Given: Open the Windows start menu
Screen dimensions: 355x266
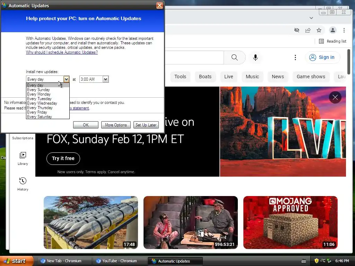Looking at the screenshot, I should 17,261.
